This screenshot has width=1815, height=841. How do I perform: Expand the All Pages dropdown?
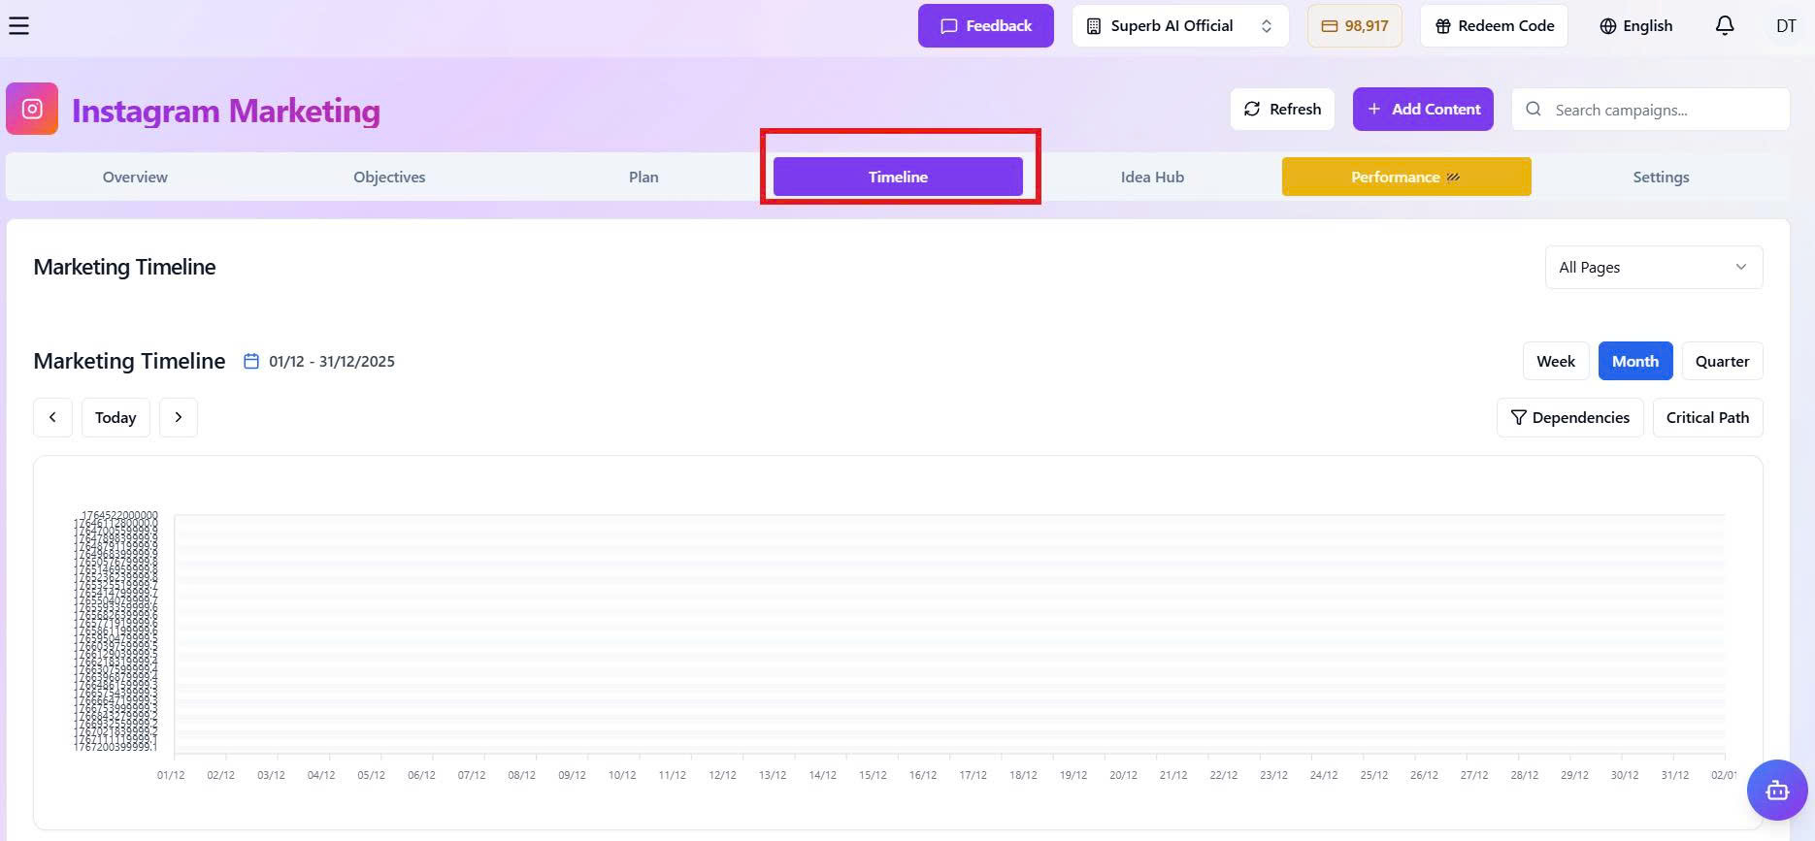[1653, 267]
